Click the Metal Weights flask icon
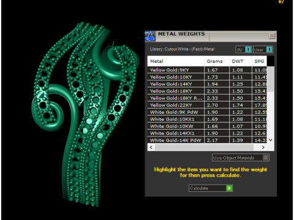This screenshot has width=294, height=220. point(150,36)
